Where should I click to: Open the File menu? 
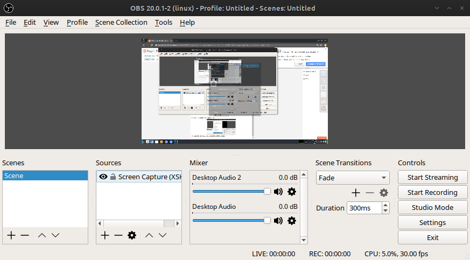(x=11, y=23)
